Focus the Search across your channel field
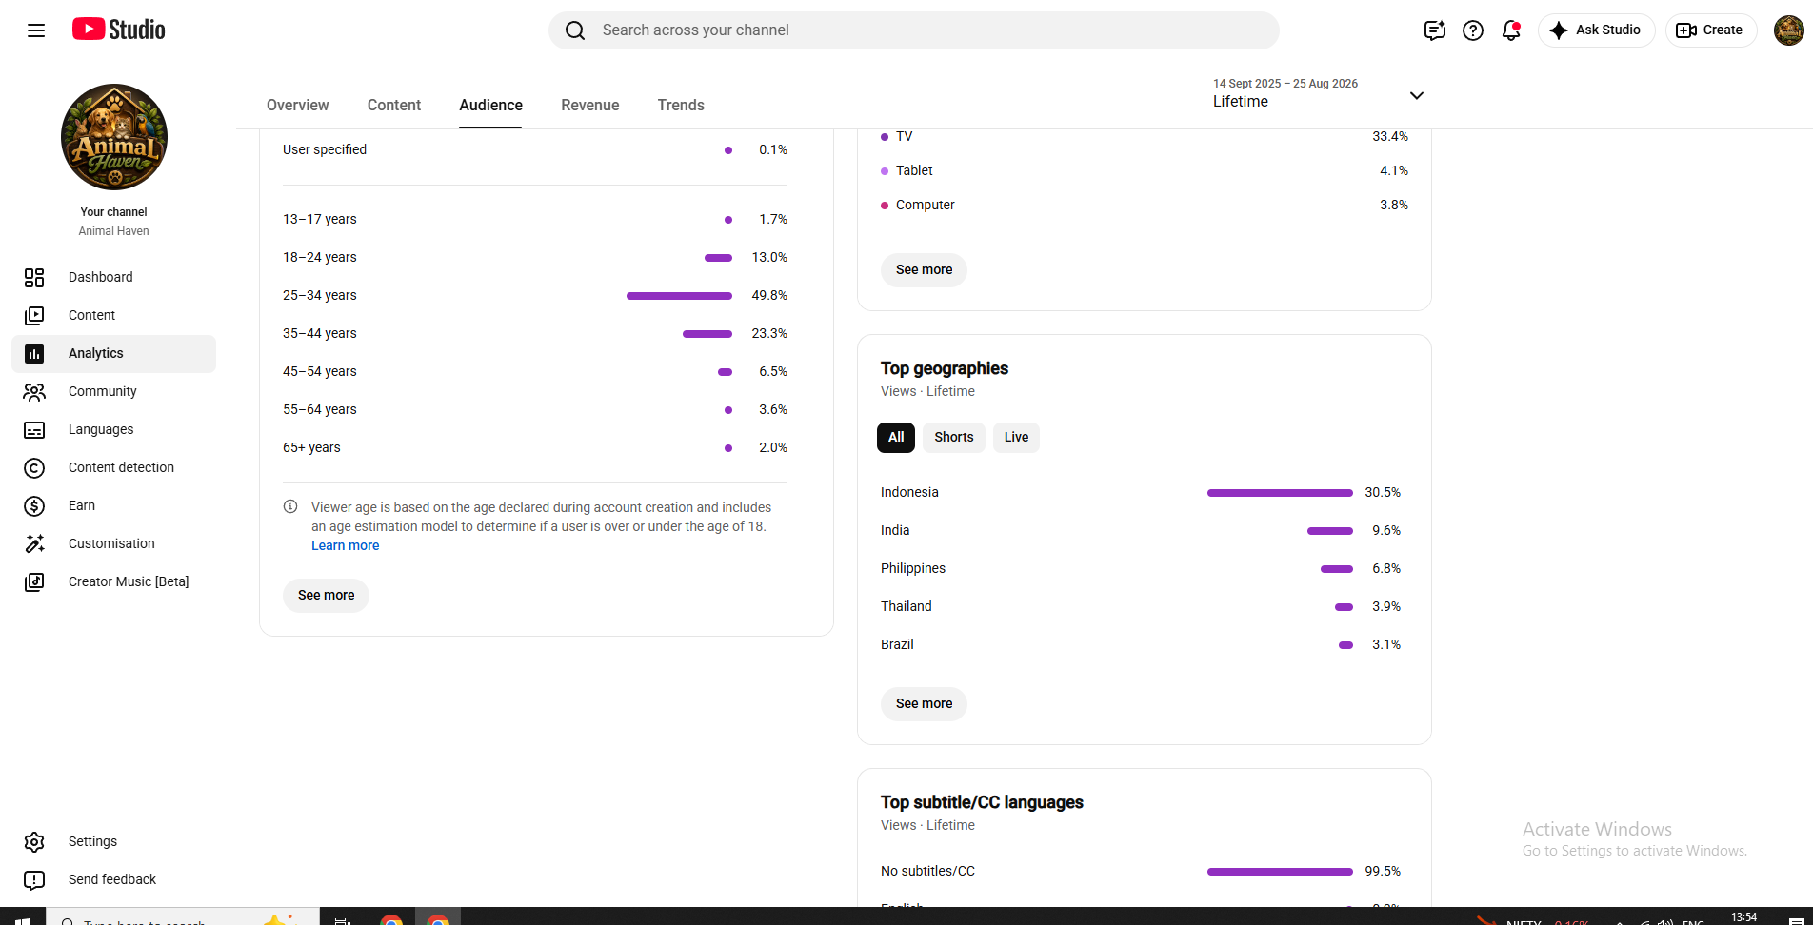The image size is (1813, 925). tap(914, 30)
